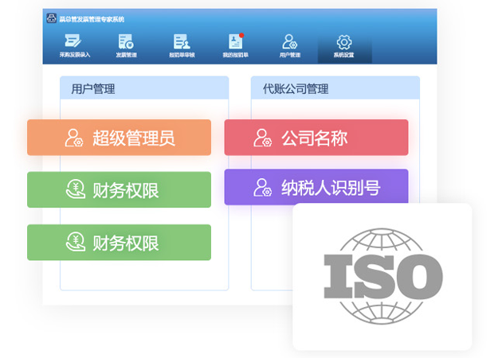Click the 用户管理 panel header
Viewport: 502px width, 358px height.
pos(143,88)
